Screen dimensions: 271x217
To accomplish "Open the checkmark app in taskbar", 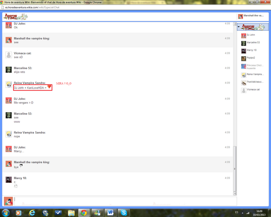I will pos(58,213).
